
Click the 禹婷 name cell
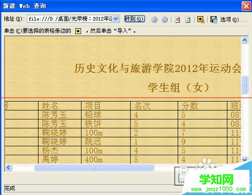coord(59,159)
